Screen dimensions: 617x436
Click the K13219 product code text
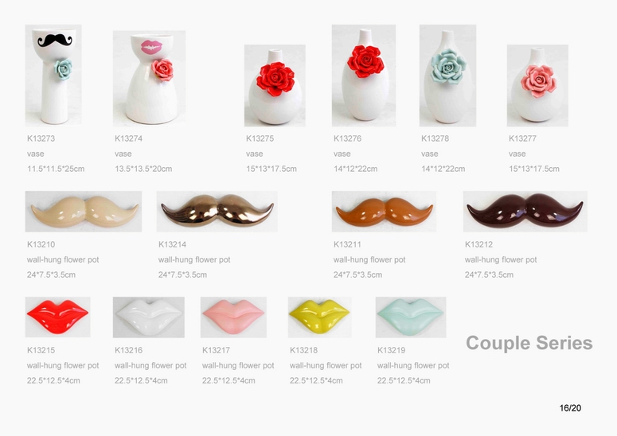392,350
